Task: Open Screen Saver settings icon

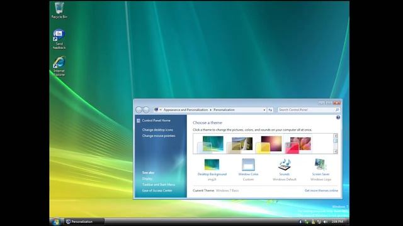Action: pyautogui.click(x=321, y=164)
